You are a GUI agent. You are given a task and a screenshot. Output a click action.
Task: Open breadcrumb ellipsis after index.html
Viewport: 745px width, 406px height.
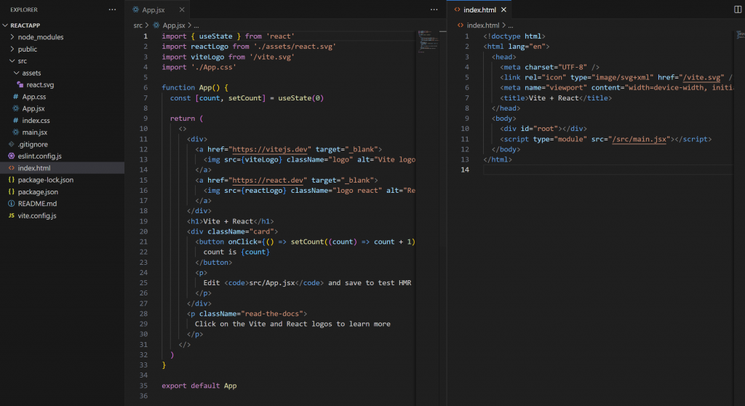coord(510,25)
